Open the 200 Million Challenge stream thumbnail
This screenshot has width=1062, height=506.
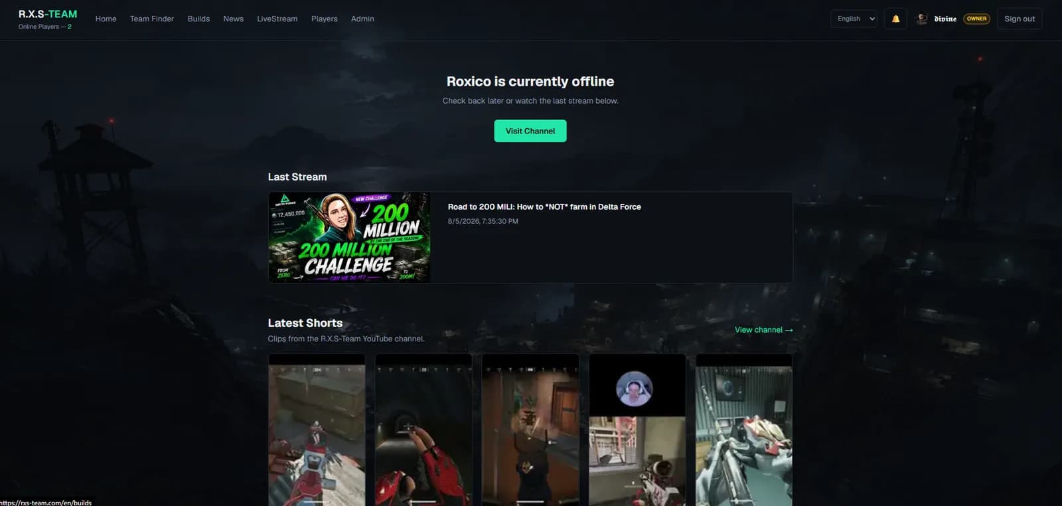coord(350,238)
